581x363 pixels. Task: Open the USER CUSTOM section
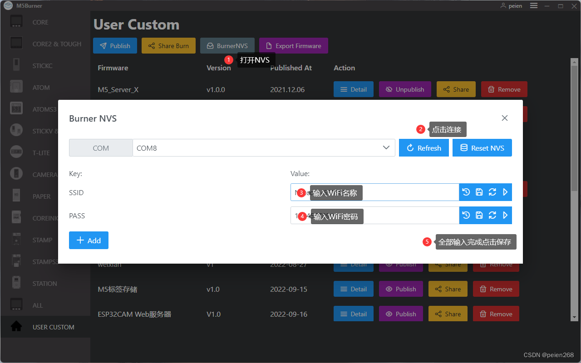(x=45, y=327)
